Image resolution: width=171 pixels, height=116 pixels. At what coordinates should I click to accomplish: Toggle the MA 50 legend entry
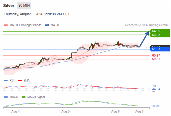(52, 25)
